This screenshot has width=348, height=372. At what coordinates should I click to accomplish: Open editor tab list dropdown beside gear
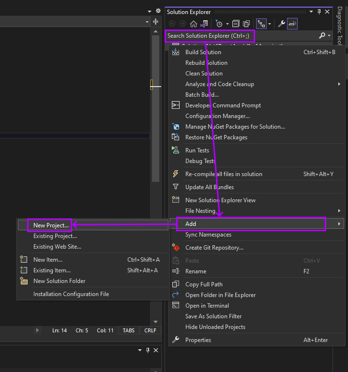tap(149, 11)
